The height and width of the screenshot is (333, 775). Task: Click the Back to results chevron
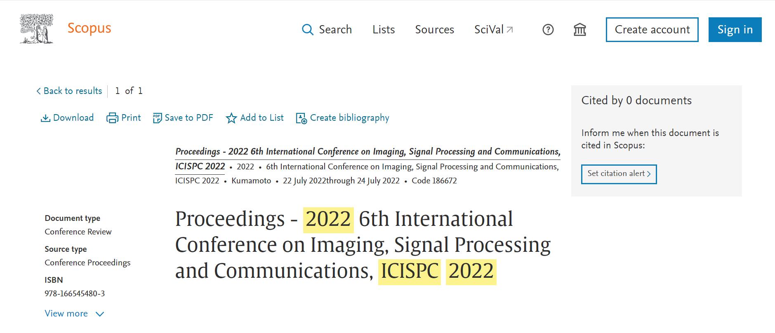pyautogui.click(x=38, y=91)
